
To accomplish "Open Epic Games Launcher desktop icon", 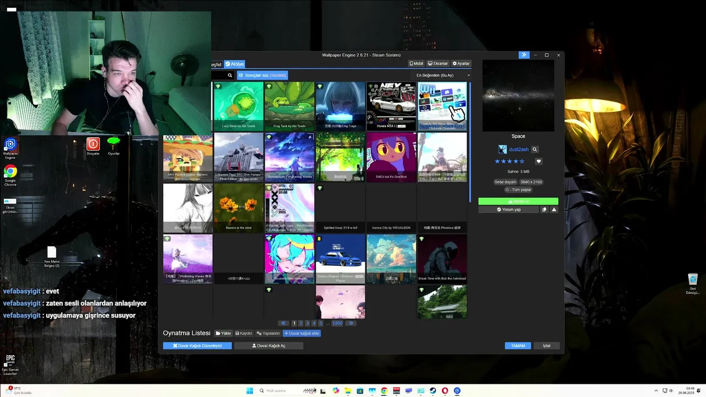I will [10, 364].
